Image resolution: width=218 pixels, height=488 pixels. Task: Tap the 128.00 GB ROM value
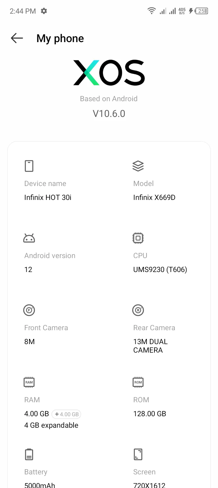(x=150, y=414)
